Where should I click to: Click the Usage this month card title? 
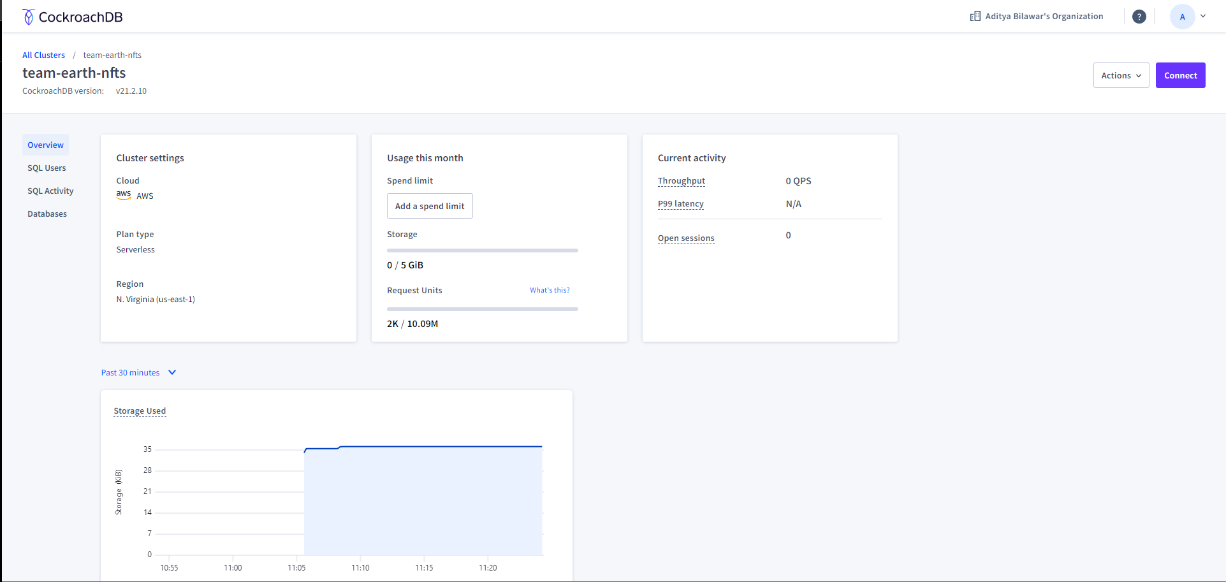click(425, 158)
